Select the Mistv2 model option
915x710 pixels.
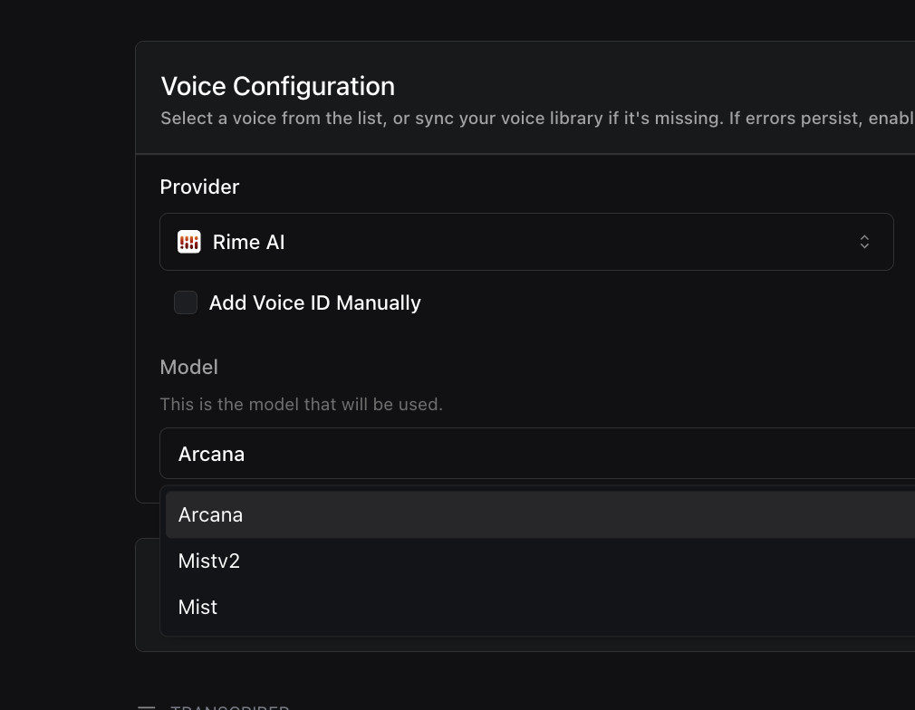pyautogui.click(x=209, y=561)
